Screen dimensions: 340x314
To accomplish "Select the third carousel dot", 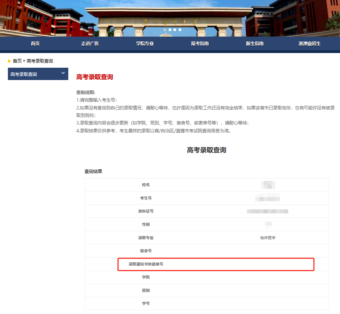I will tap(175, 30).
